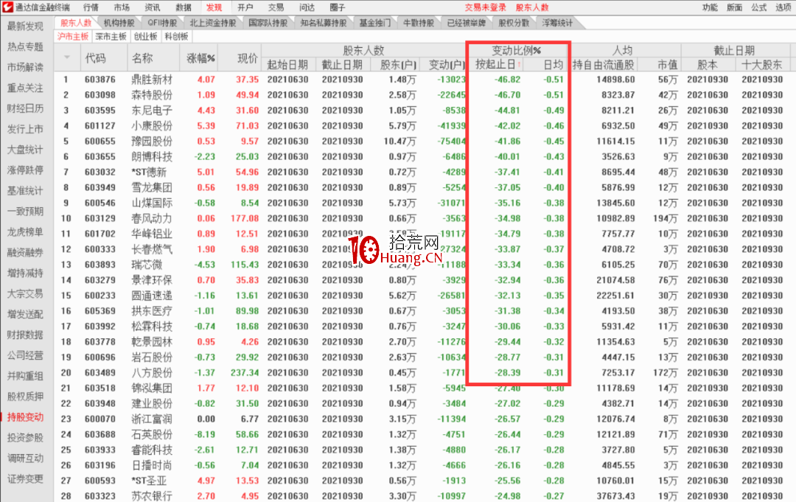This screenshot has height=502, width=796.
Task: Open the 选项 menu
Action: point(783,7)
